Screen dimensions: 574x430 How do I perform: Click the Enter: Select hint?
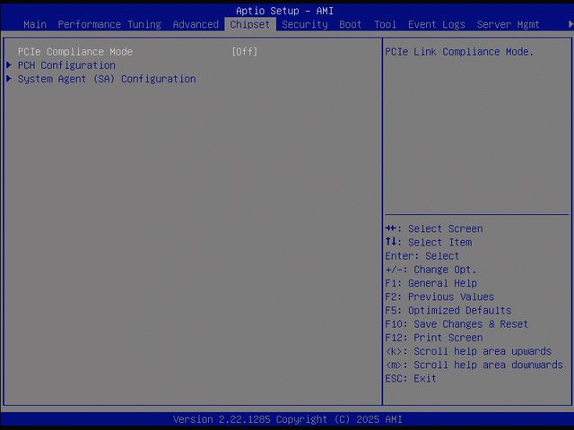pyautogui.click(x=422, y=255)
